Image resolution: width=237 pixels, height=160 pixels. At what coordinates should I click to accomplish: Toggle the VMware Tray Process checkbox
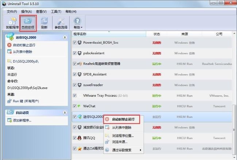click(75, 96)
